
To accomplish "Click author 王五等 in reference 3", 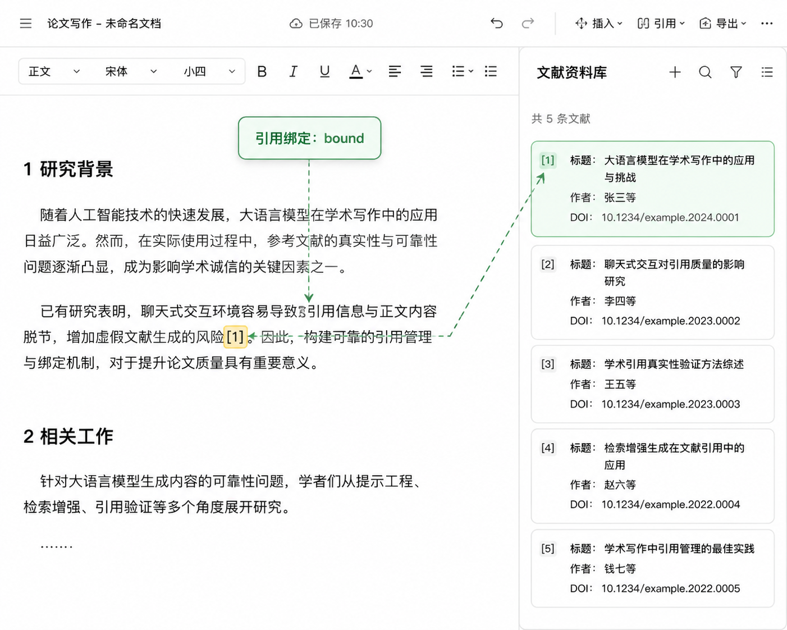I will tap(620, 384).
